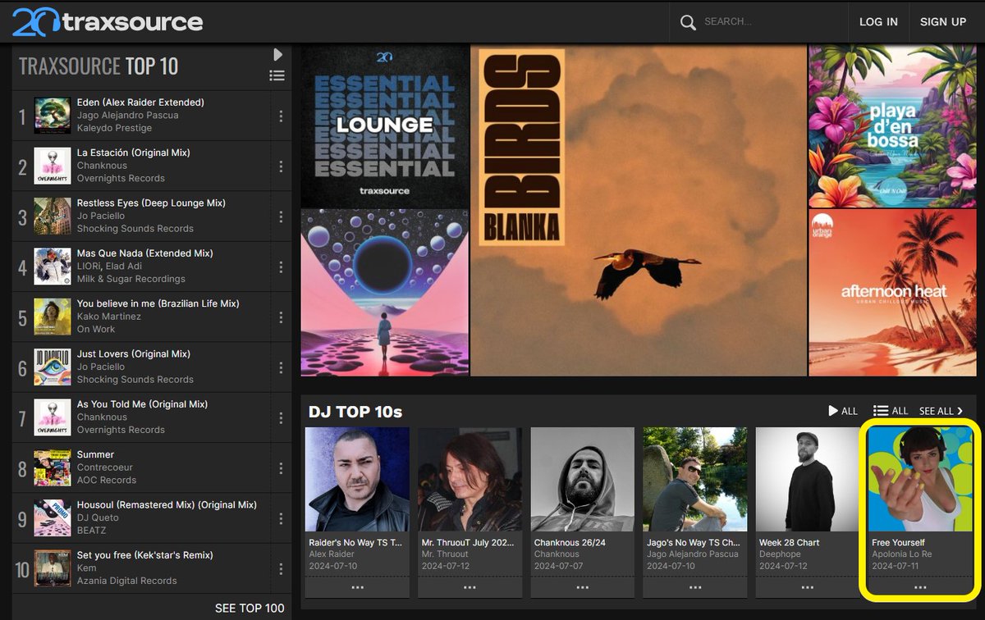985x620 pixels.
Task: Queue all DJ Top 10s list icon
Action: 891,411
